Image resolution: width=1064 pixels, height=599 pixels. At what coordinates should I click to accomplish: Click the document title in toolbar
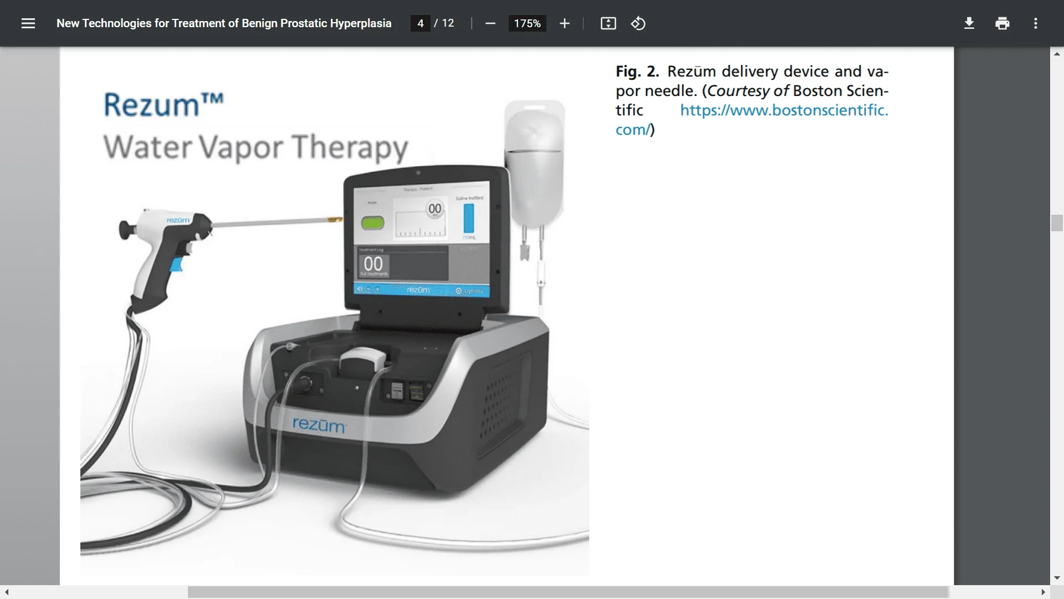224,23
